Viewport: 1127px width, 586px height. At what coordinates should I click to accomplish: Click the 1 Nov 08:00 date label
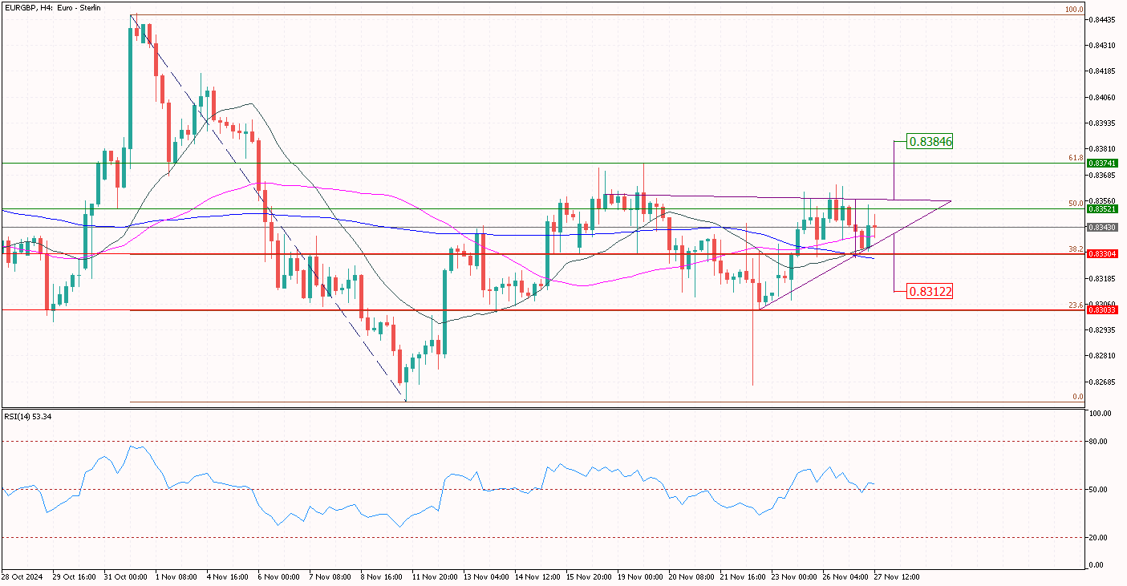point(176,576)
